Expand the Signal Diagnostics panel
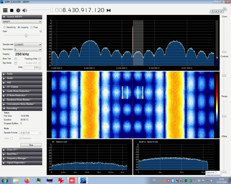231x184 pixels. 22,163
